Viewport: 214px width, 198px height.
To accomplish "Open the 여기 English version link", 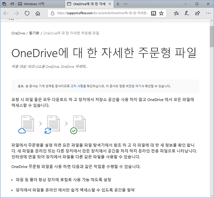I will click(138, 86).
